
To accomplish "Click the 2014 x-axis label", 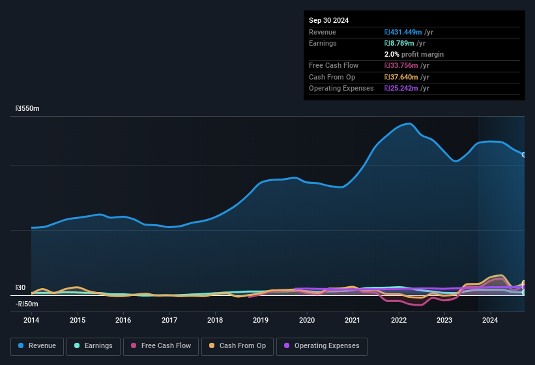I will pos(31,320).
